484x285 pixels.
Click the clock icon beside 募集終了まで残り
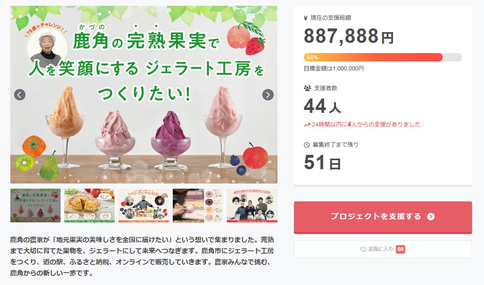[x=307, y=145]
